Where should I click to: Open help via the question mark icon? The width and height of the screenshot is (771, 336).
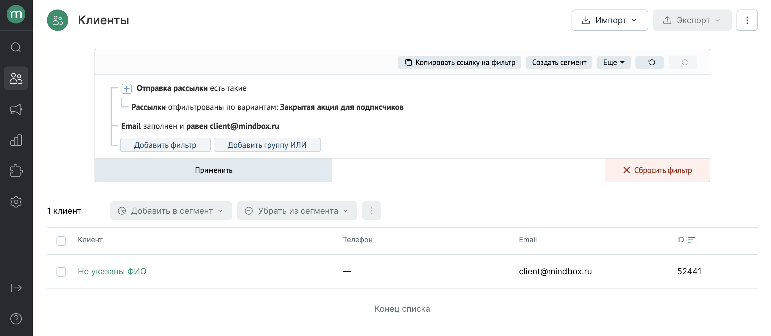pyautogui.click(x=16, y=319)
